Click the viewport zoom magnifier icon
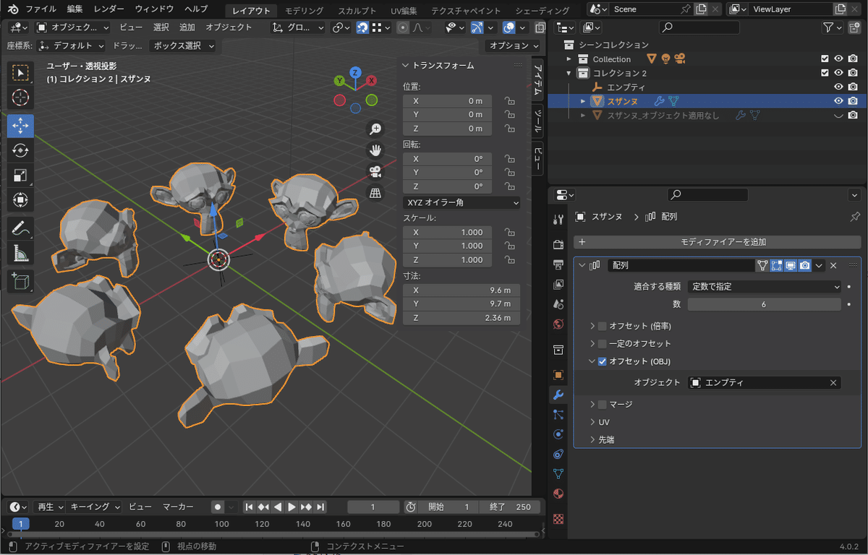868x555 pixels. (x=375, y=129)
